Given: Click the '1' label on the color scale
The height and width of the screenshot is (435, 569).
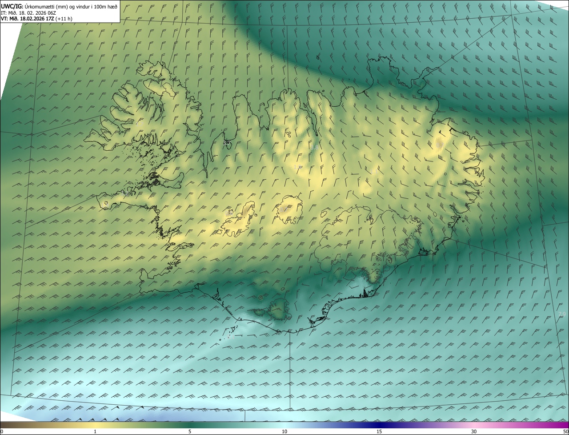Looking at the screenshot, I should pyautogui.click(x=95, y=431).
